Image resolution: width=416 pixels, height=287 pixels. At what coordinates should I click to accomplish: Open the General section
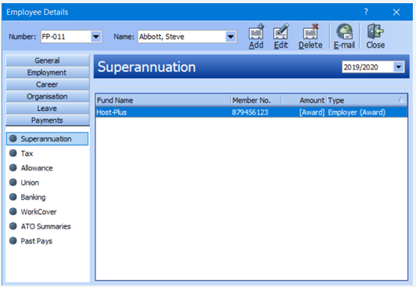point(47,60)
